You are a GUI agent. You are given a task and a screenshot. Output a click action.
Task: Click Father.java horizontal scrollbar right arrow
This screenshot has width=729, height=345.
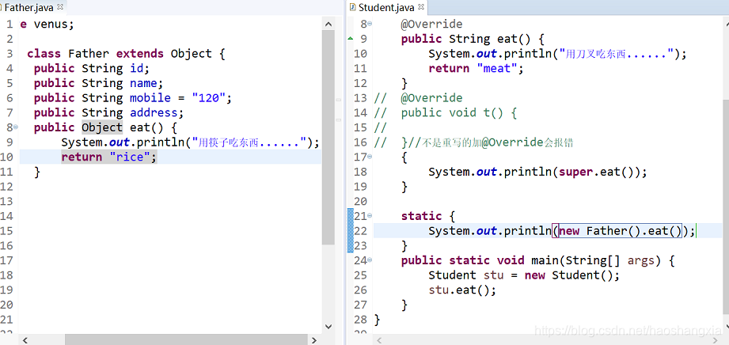pyautogui.click(x=315, y=340)
